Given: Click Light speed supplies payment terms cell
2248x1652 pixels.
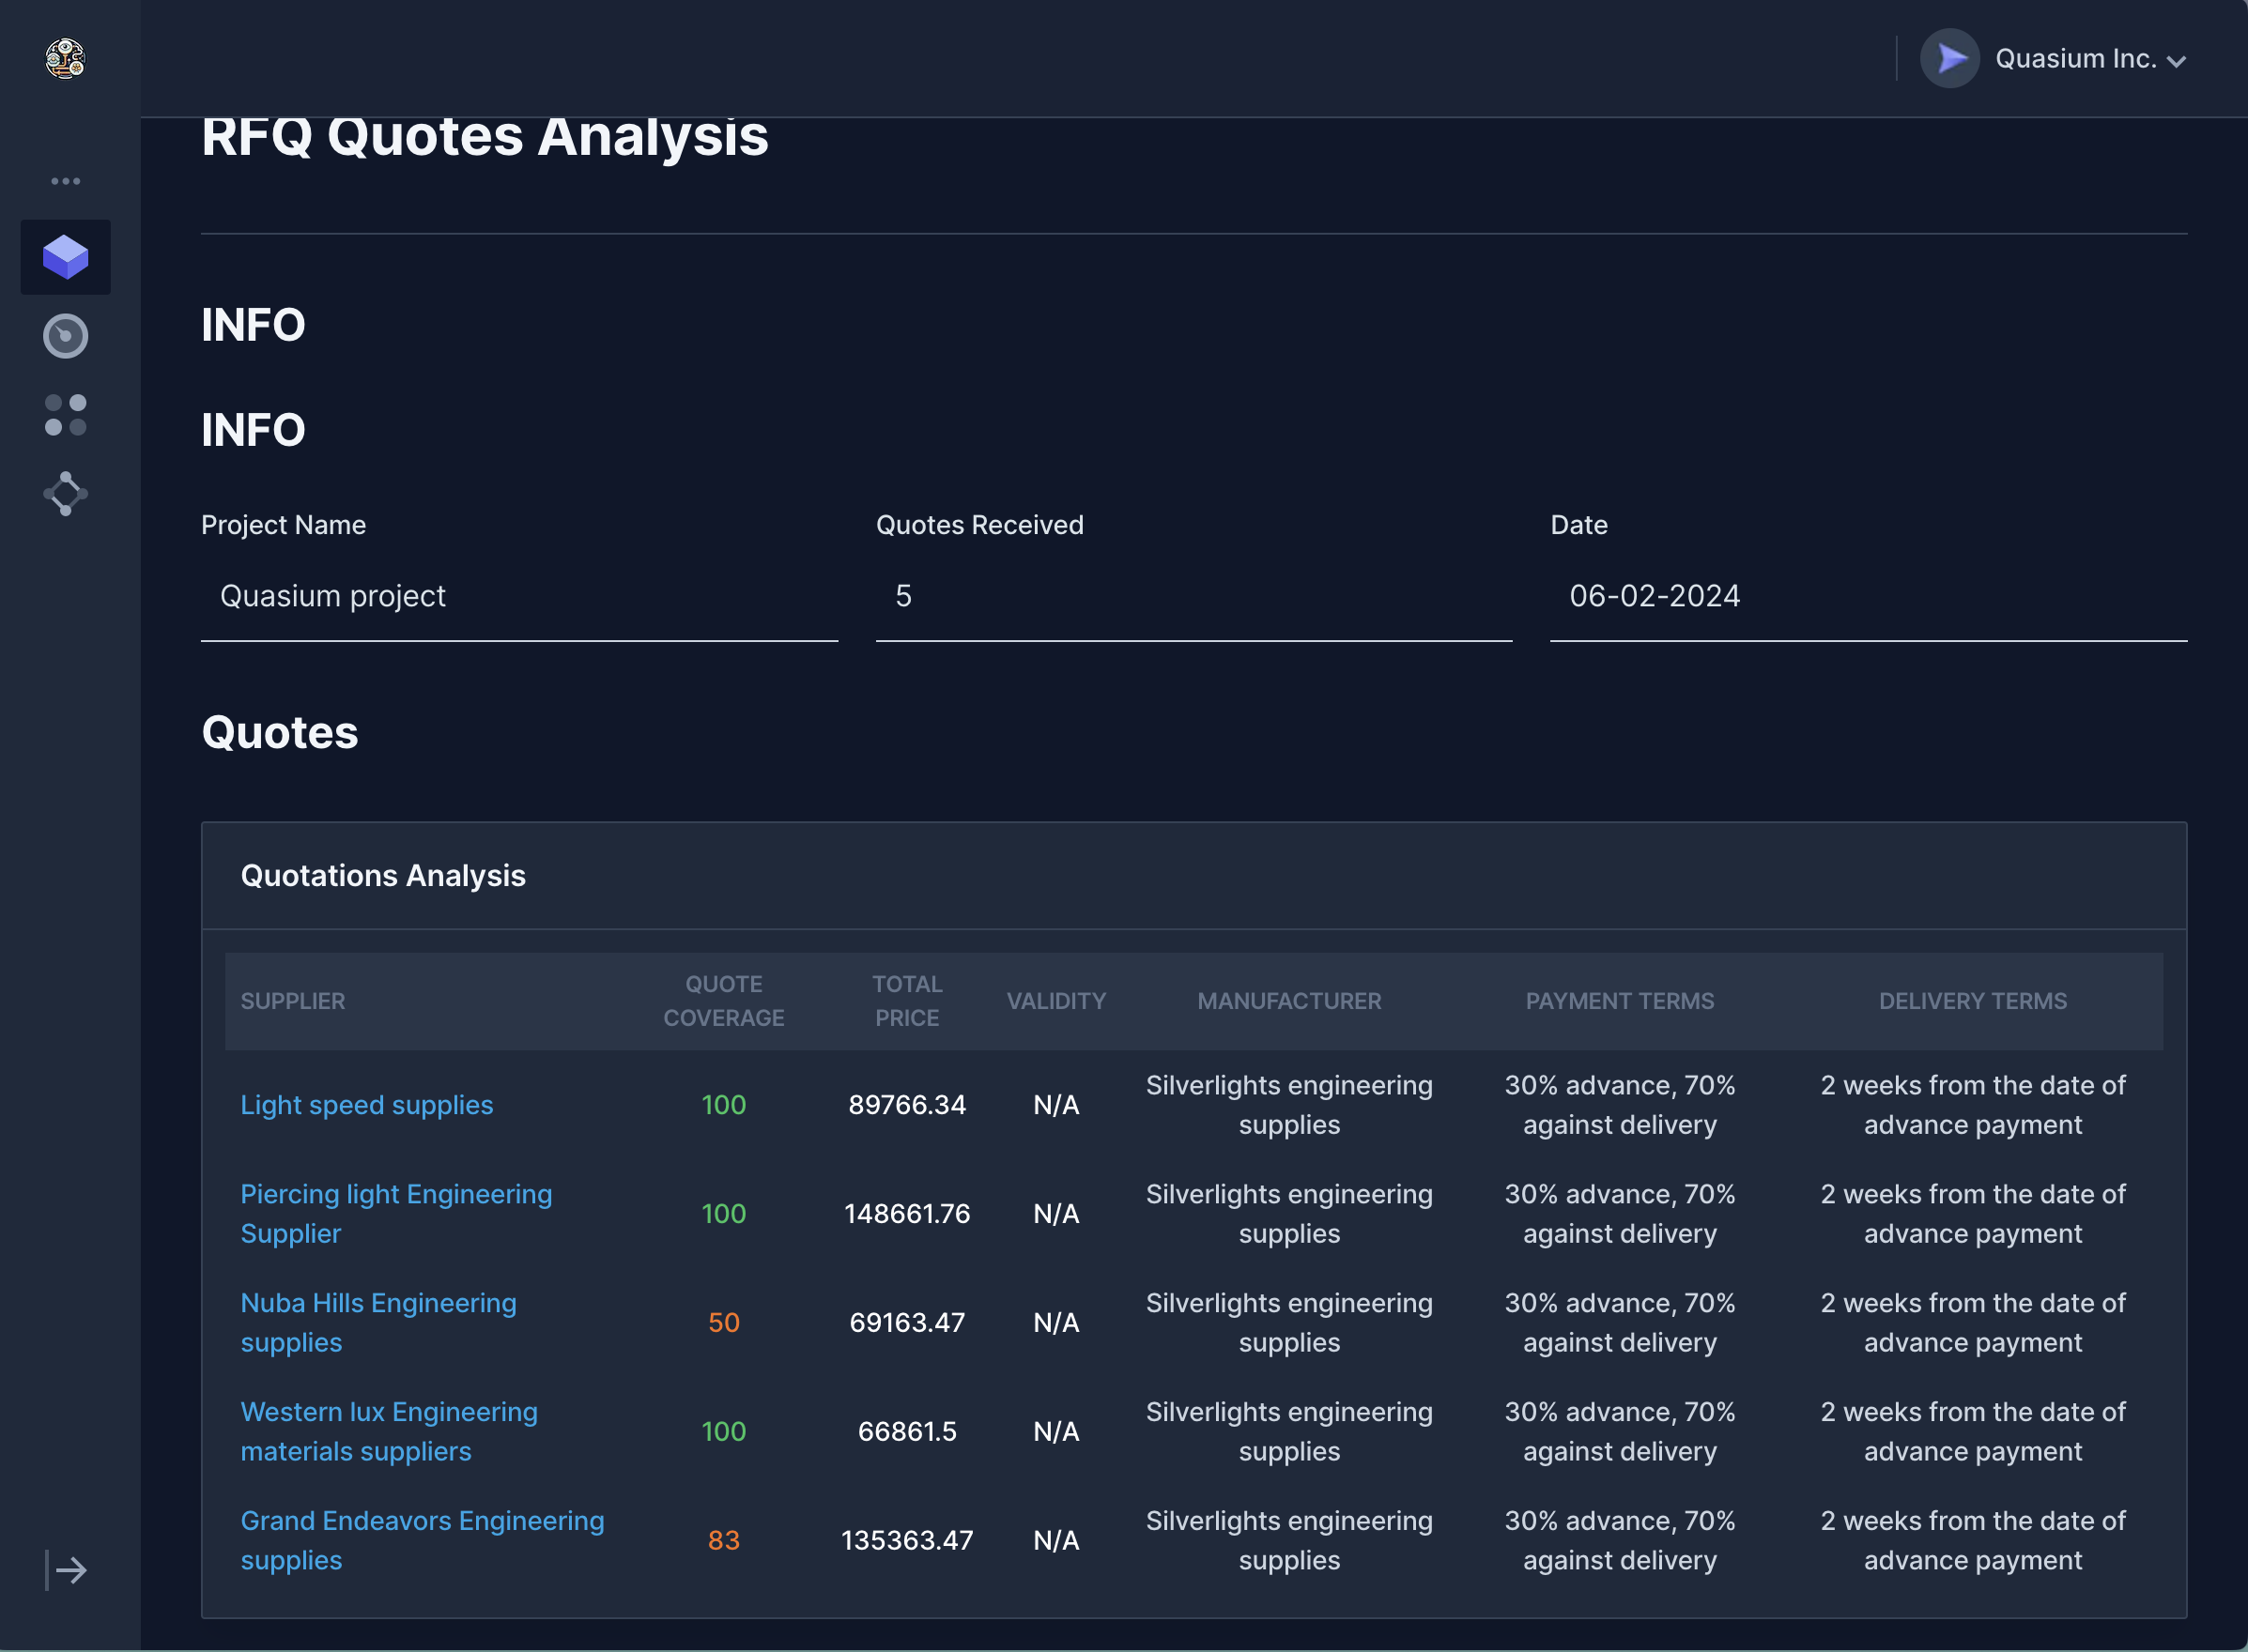Looking at the screenshot, I should [1620, 1105].
